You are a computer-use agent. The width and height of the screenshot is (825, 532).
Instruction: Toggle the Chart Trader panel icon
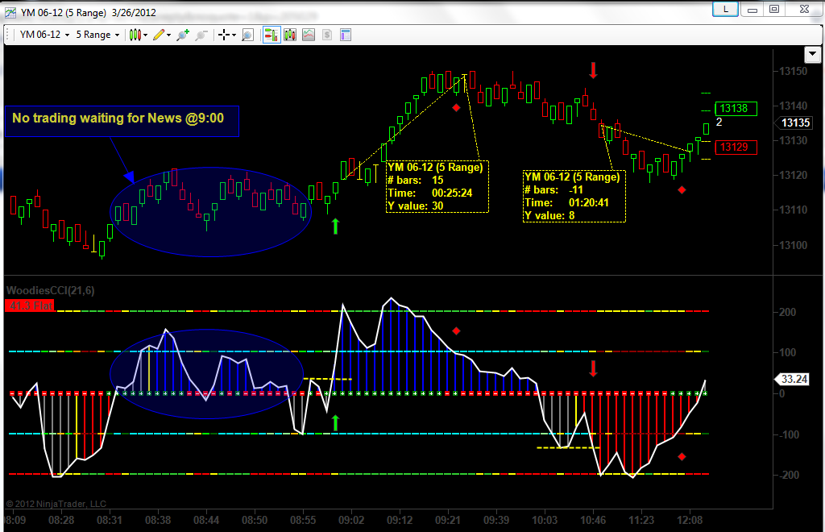tap(272, 35)
